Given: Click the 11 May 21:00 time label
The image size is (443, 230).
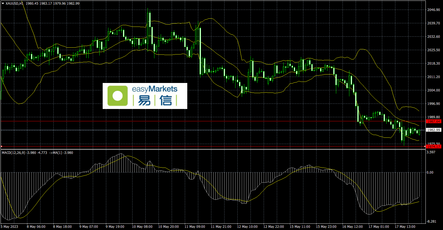Looking at the screenshot, I should [x=221, y=227].
